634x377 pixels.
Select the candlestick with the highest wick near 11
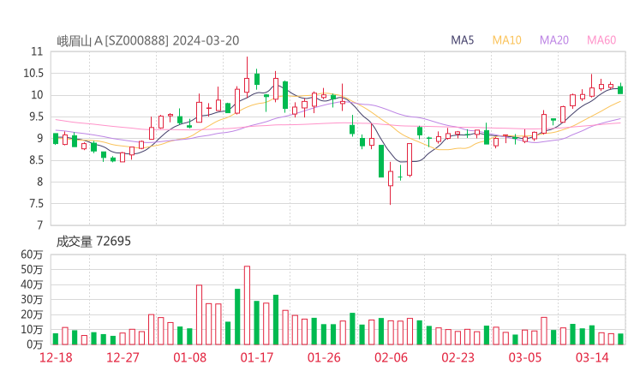(247, 77)
